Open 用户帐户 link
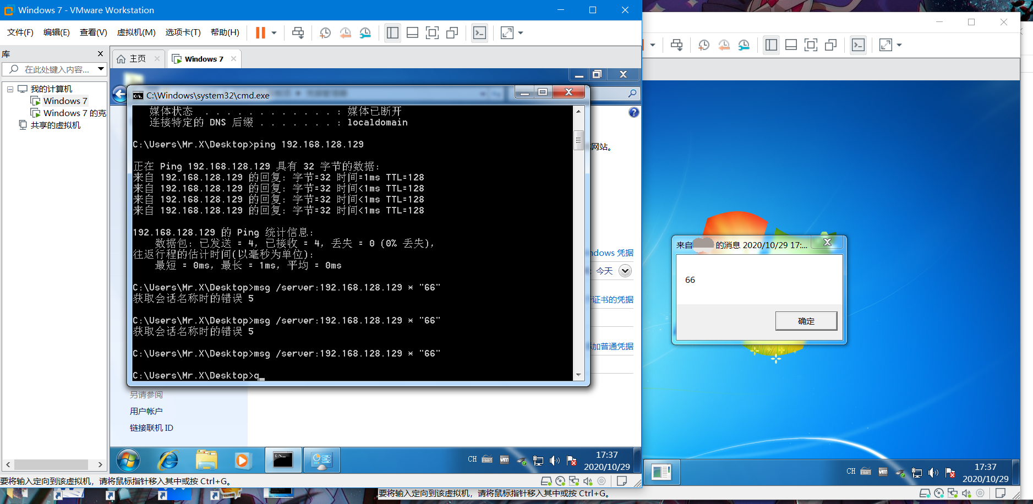1033x504 pixels. click(146, 411)
